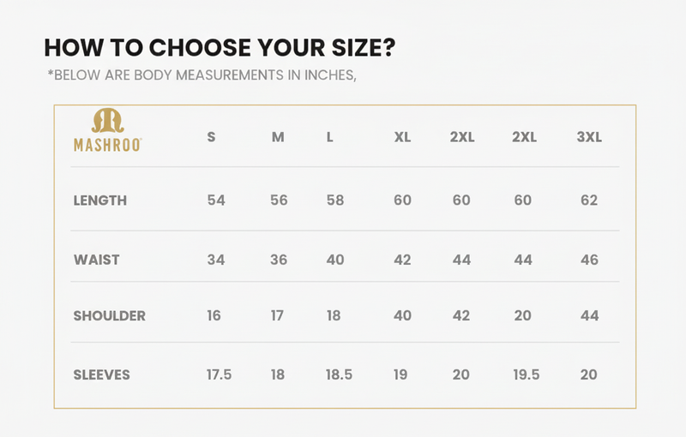Click the WAIST row label
Viewport: 686px width, 437px height.
(97, 260)
